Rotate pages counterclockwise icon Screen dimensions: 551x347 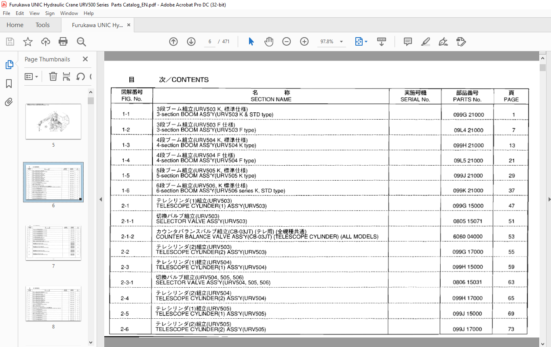point(80,76)
